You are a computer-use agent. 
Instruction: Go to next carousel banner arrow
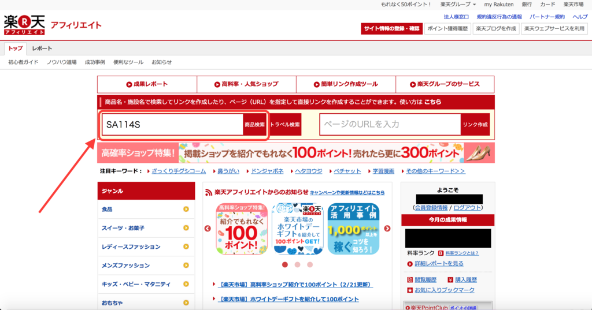tap(387, 229)
